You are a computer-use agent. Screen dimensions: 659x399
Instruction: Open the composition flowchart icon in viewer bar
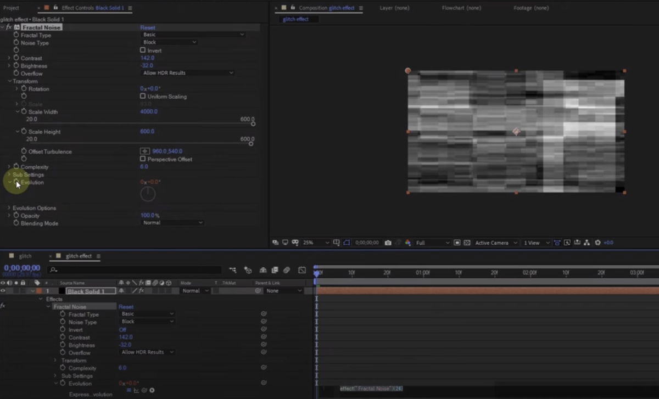pos(587,243)
